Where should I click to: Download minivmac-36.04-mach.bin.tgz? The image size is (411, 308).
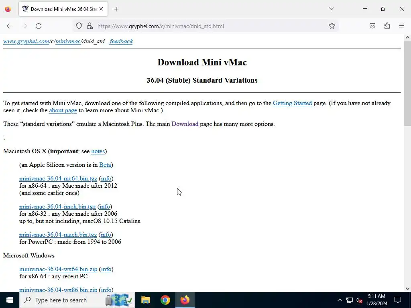pyautogui.click(x=58, y=235)
